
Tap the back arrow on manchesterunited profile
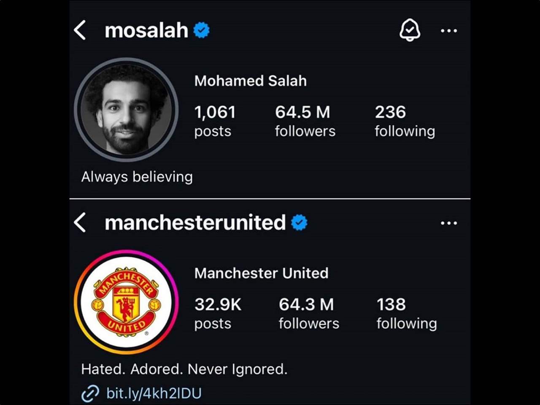point(81,223)
